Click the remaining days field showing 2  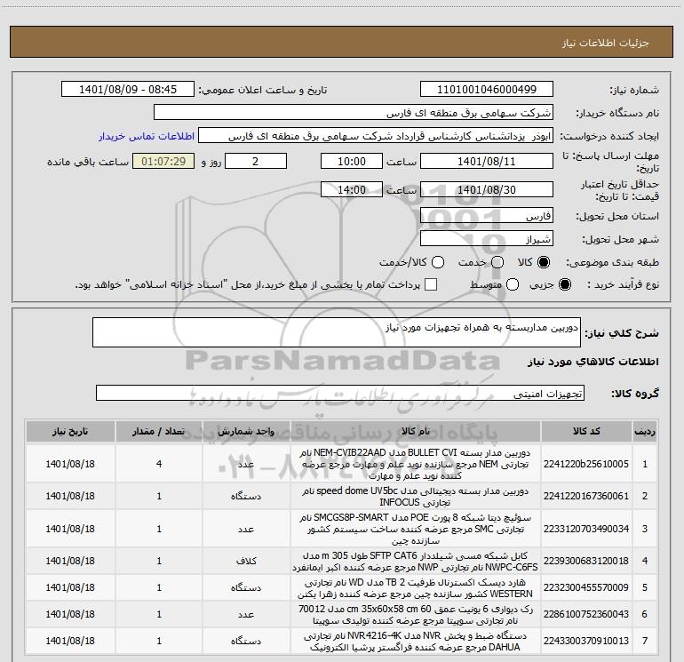pos(256,162)
